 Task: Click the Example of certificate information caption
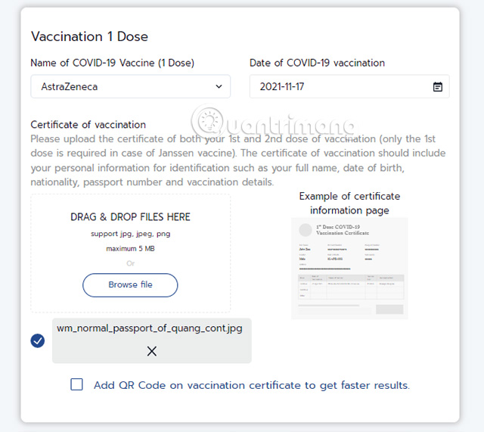click(x=349, y=203)
